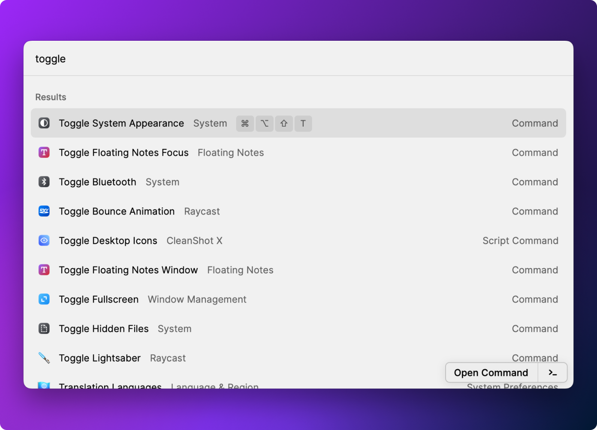This screenshot has width=597, height=430.
Task: Click the Command key shortcut badge
Action: point(245,124)
